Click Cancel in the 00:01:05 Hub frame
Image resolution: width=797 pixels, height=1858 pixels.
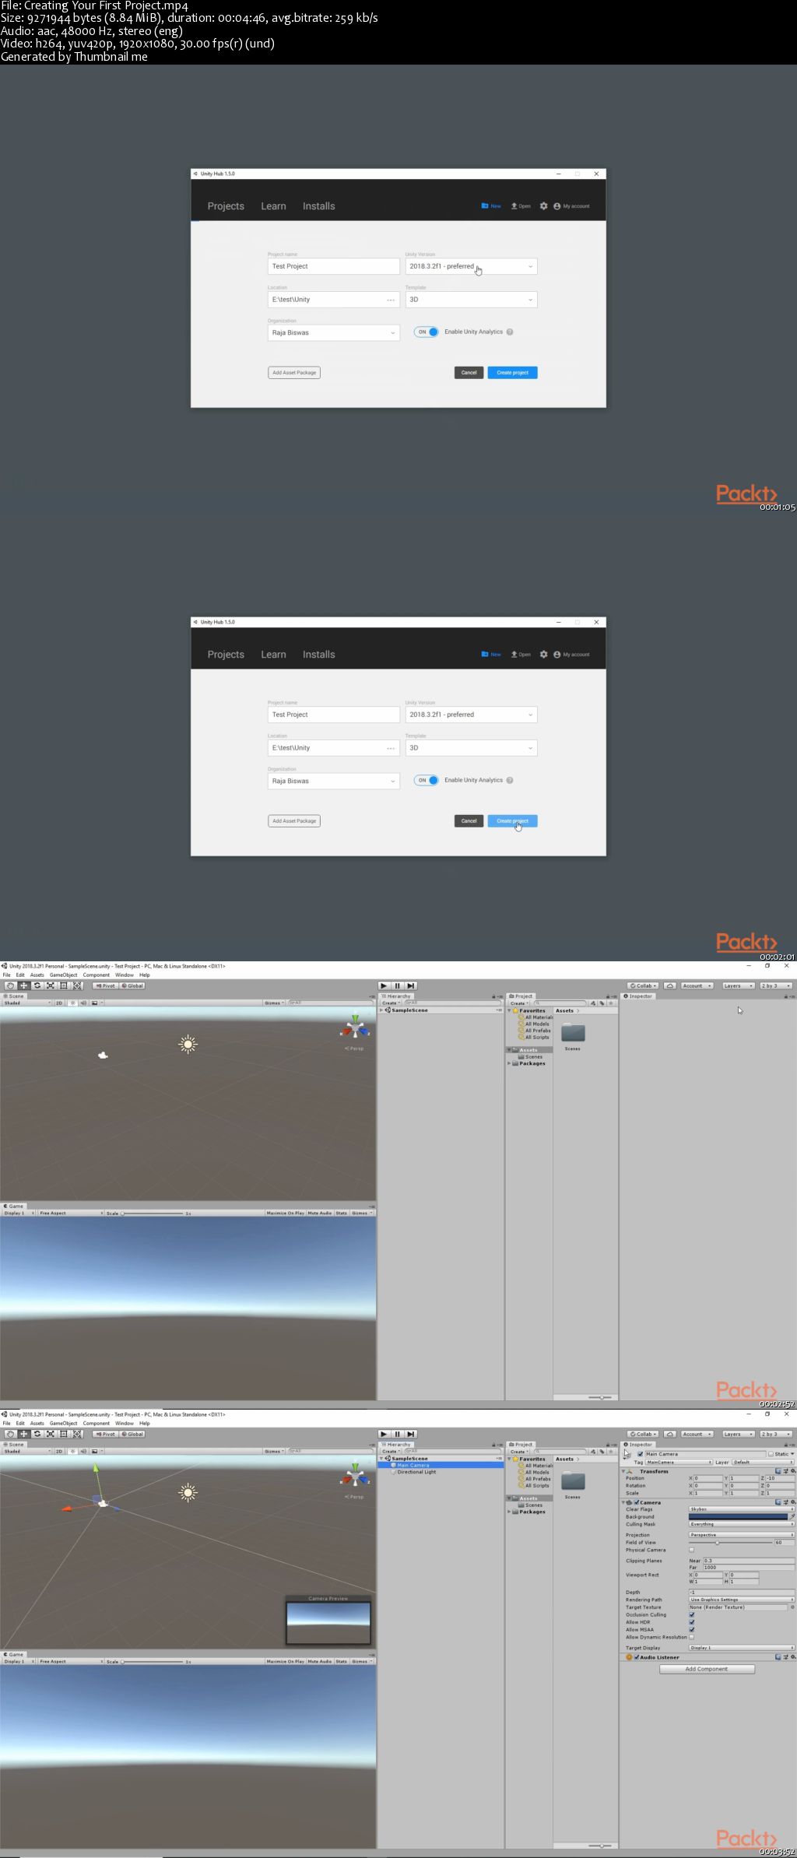coord(469,373)
